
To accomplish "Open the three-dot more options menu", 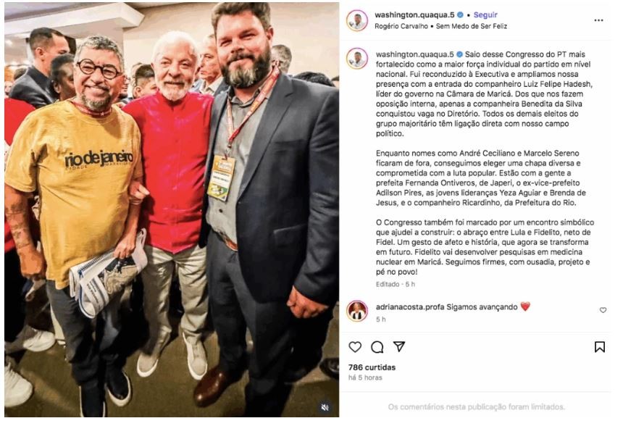I will tap(599, 20).
